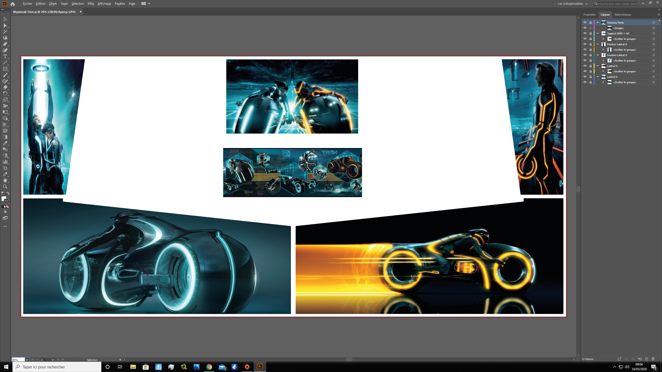Select the Curvature tool
This screenshot has width=662, height=372.
coord(5,50)
